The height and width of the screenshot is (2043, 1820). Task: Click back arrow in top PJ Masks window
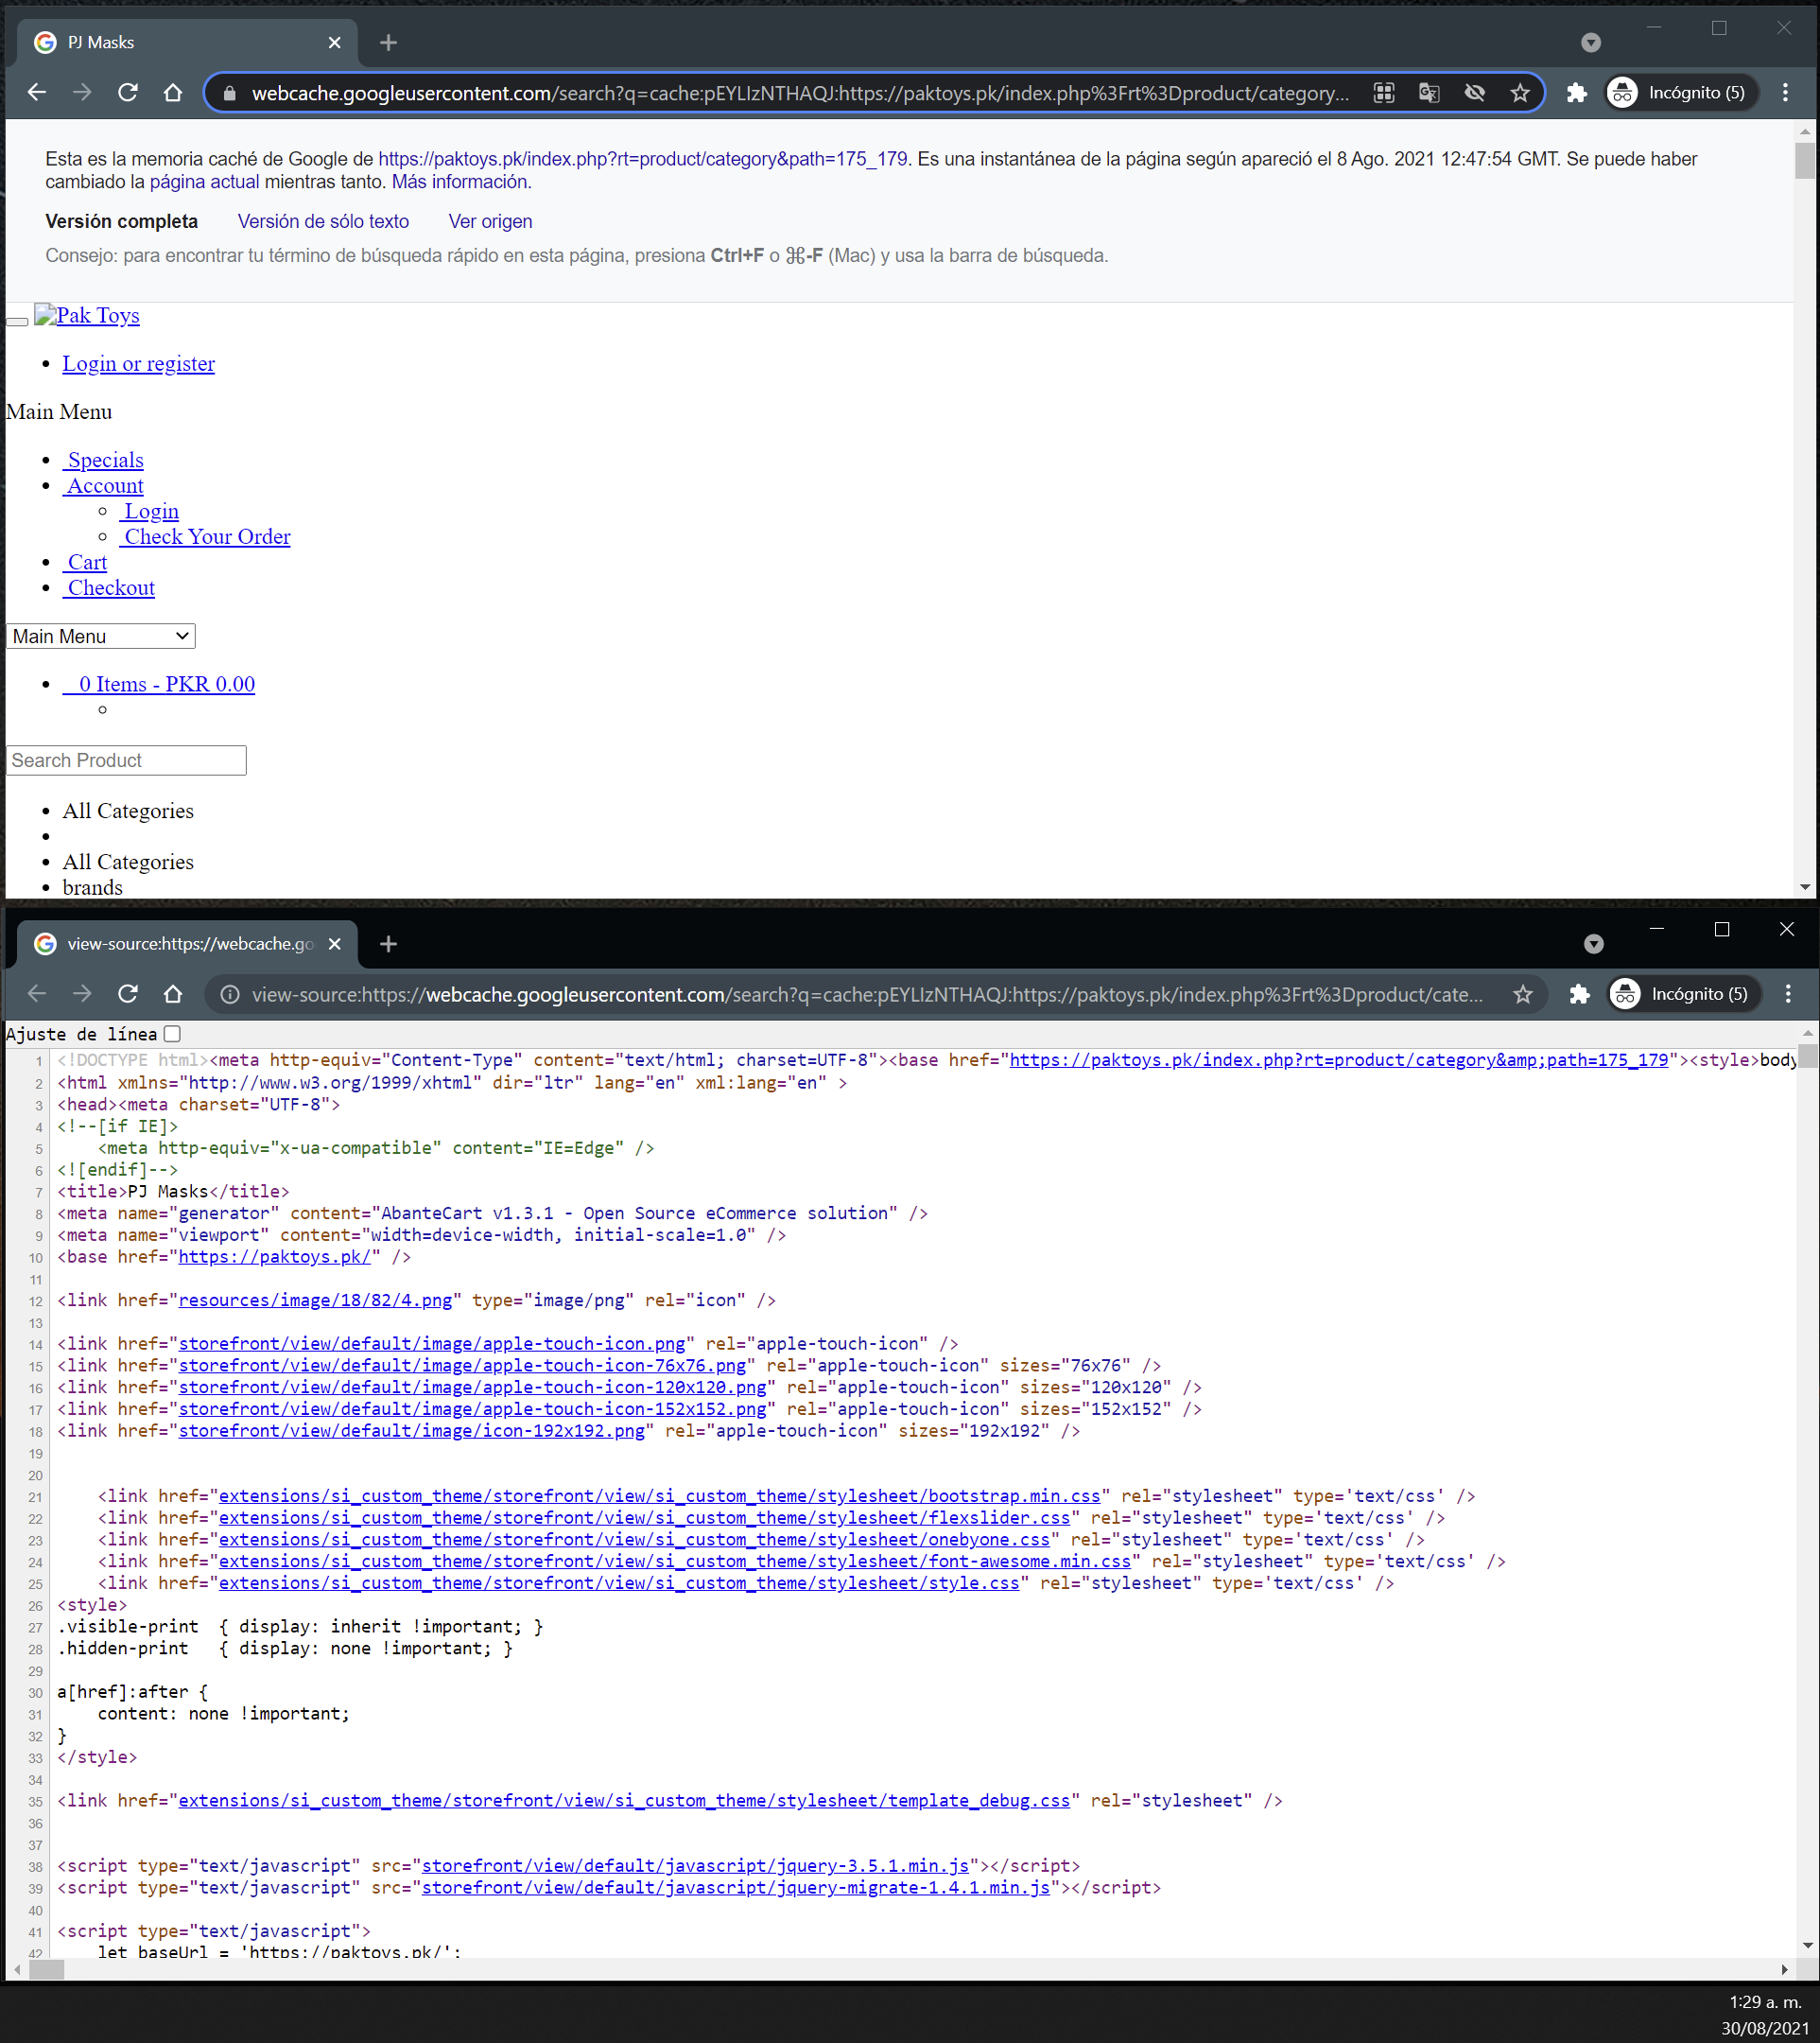click(x=37, y=93)
